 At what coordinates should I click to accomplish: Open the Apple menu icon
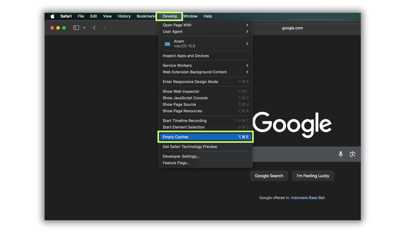(52, 16)
